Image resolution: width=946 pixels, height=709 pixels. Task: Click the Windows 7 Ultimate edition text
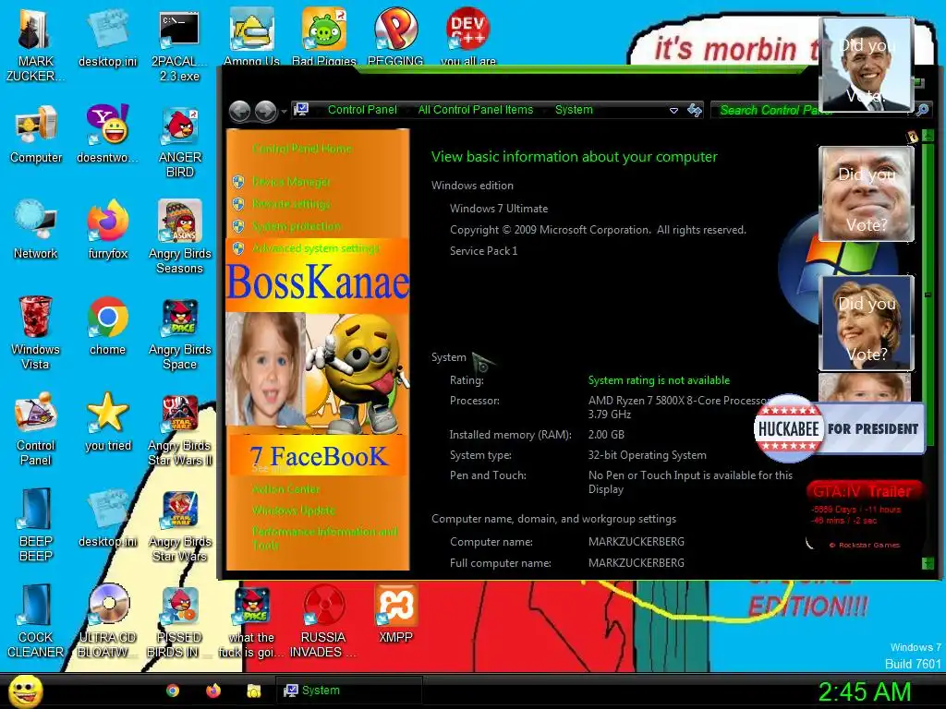coord(499,209)
